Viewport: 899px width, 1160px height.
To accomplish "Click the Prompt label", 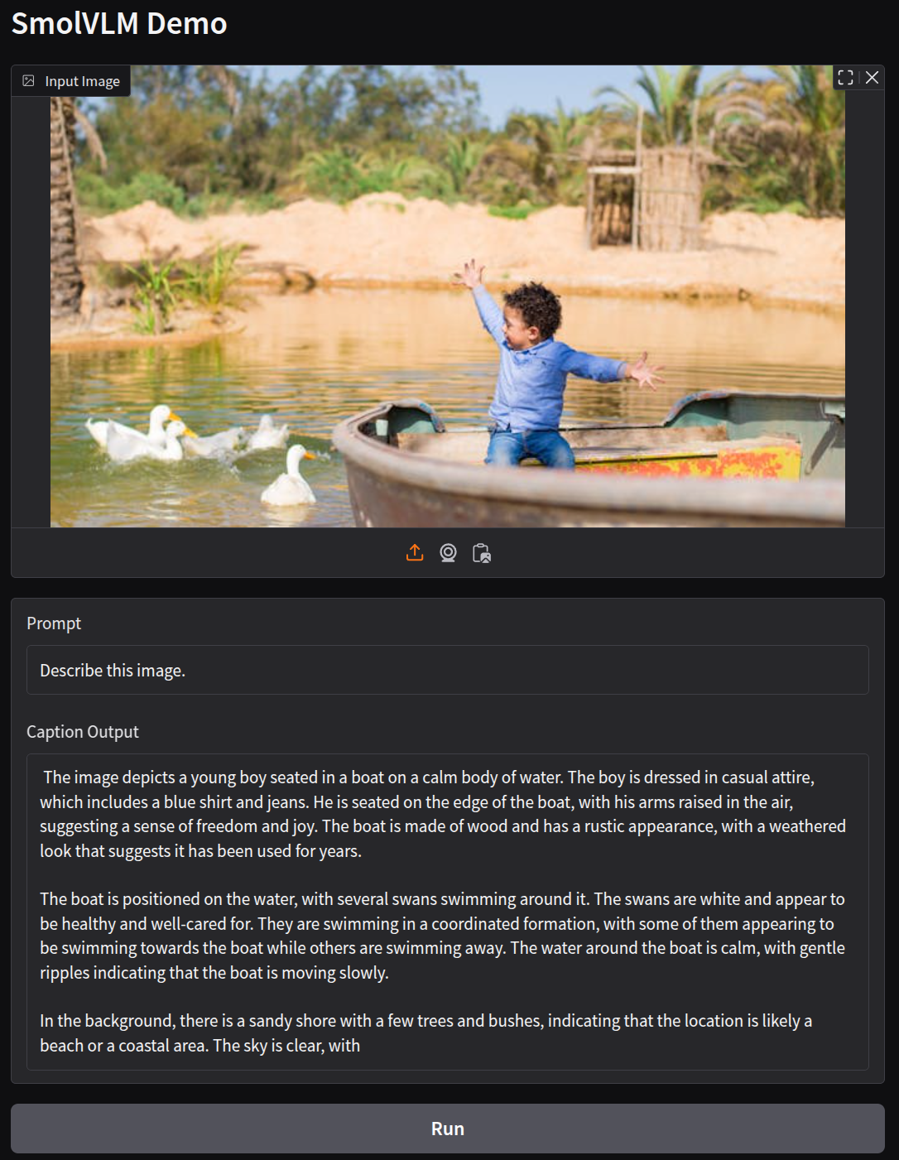I will point(54,623).
